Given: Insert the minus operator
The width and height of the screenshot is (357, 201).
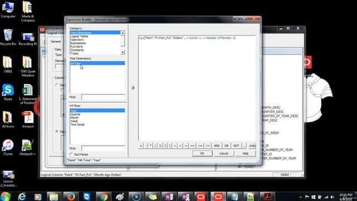Looking at the screenshot, I should click(146, 146).
